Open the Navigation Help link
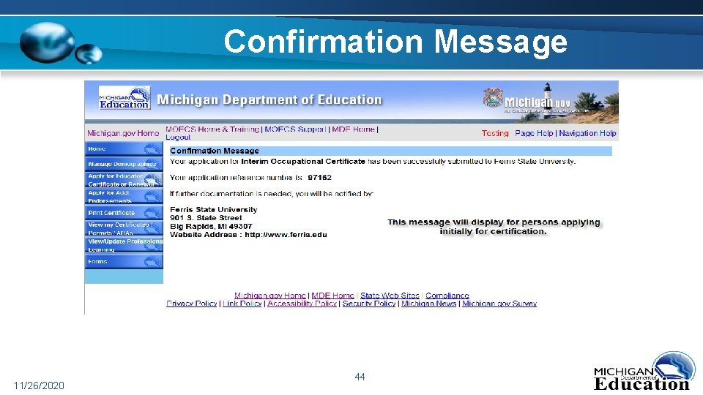Screen dimensions: 703x395 pyautogui.click(x=587, y=133)
